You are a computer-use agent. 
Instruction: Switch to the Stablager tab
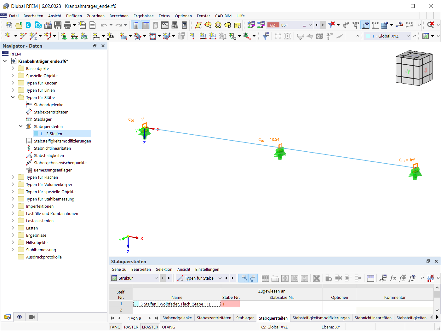coord(245,318)
